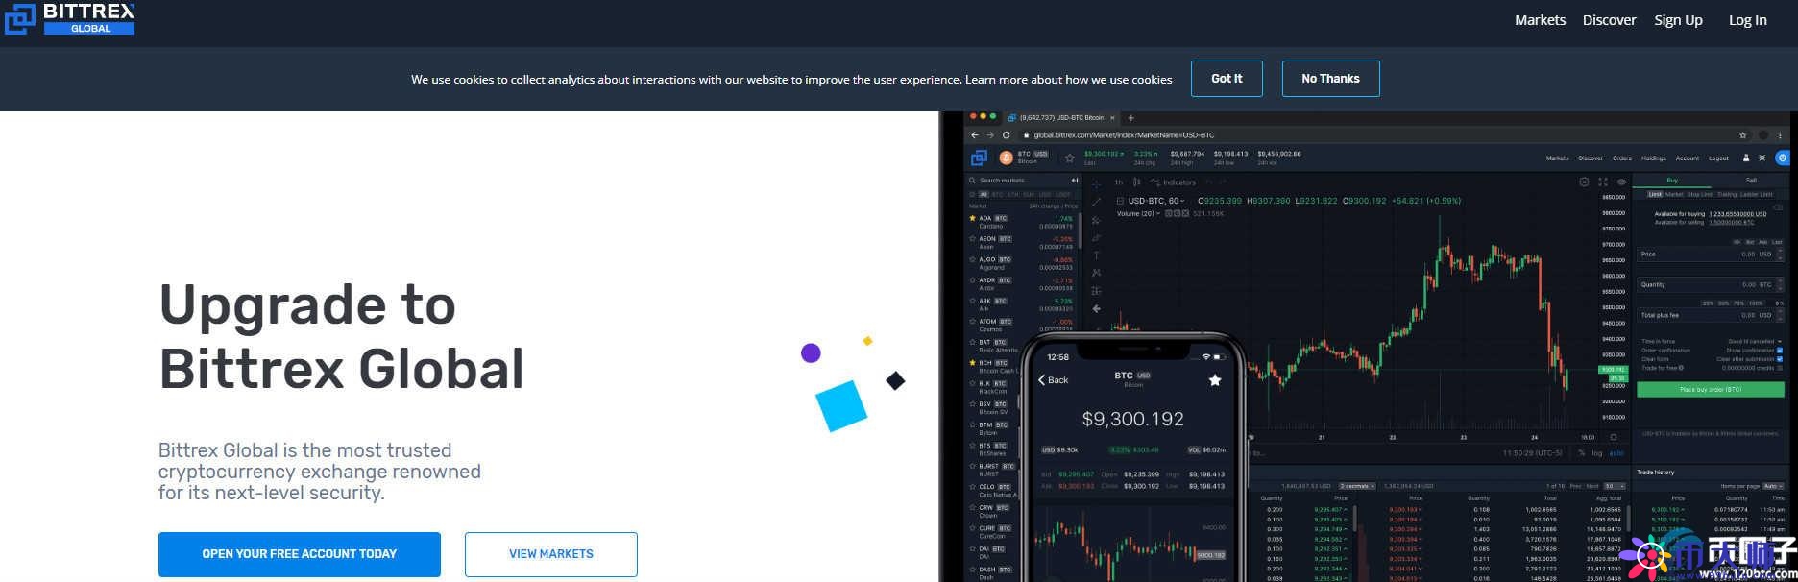The height and width of the screenshot is (582, 1798).
Task: Toggle the favorite star for AEON
Action: [x=972, y=239]
